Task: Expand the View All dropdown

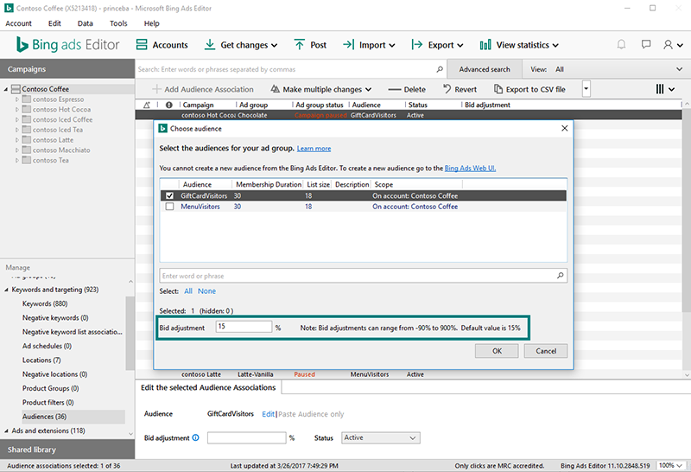Action: click(x=678, y=69)
